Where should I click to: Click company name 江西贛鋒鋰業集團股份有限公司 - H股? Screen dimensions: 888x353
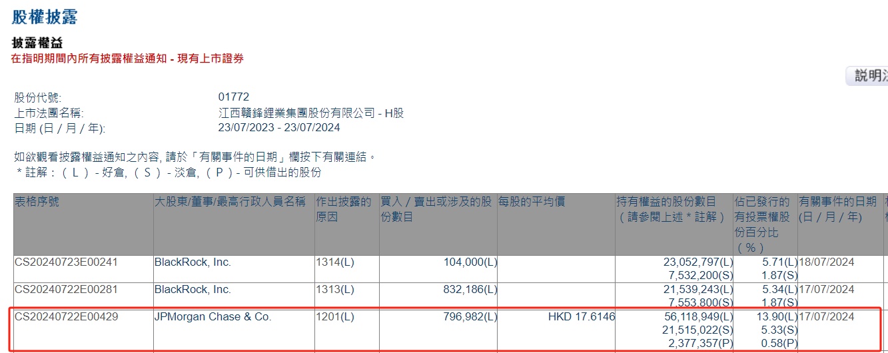[x=311, y=113]
